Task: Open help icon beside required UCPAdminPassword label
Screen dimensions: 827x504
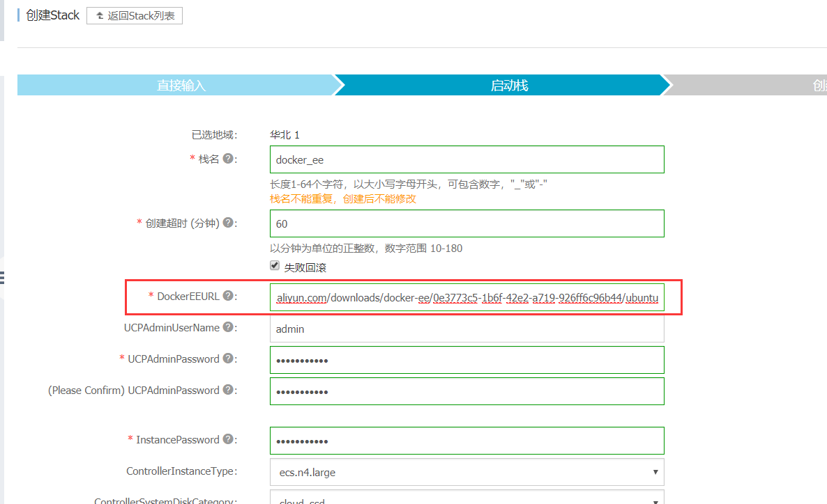Action: pyautogui.click(x=228, y=359)
